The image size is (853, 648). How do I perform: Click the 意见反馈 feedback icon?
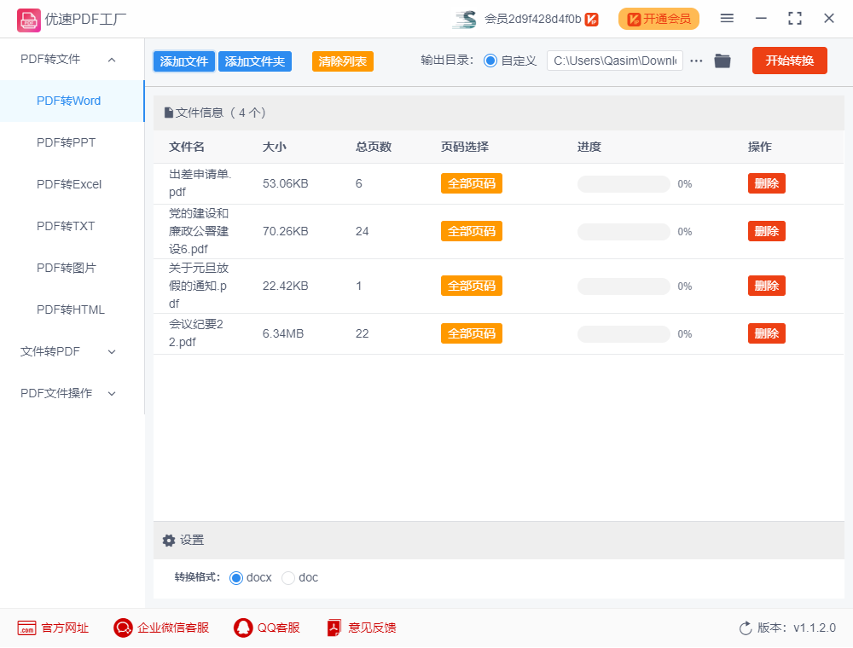[x=333, y=628]
